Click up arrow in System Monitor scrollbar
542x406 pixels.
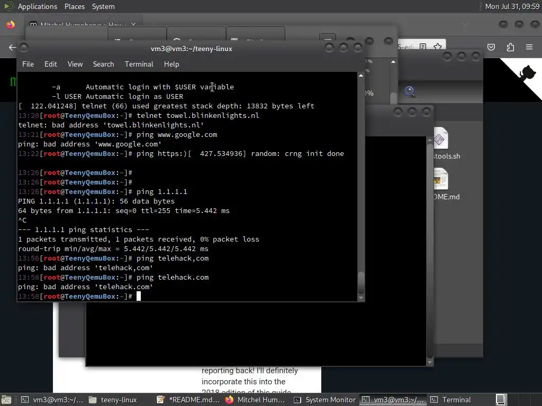point(393,62)
